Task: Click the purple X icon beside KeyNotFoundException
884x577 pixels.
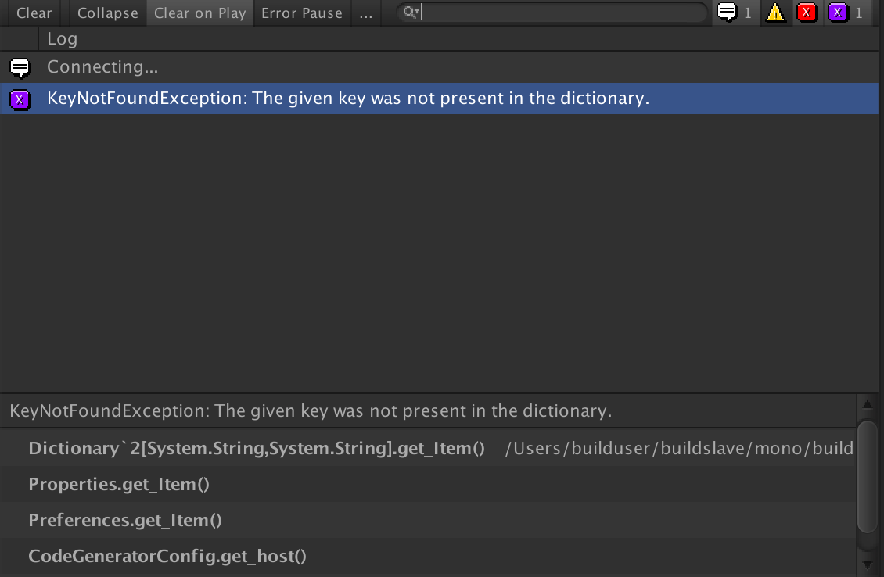Action: [19, 99]
